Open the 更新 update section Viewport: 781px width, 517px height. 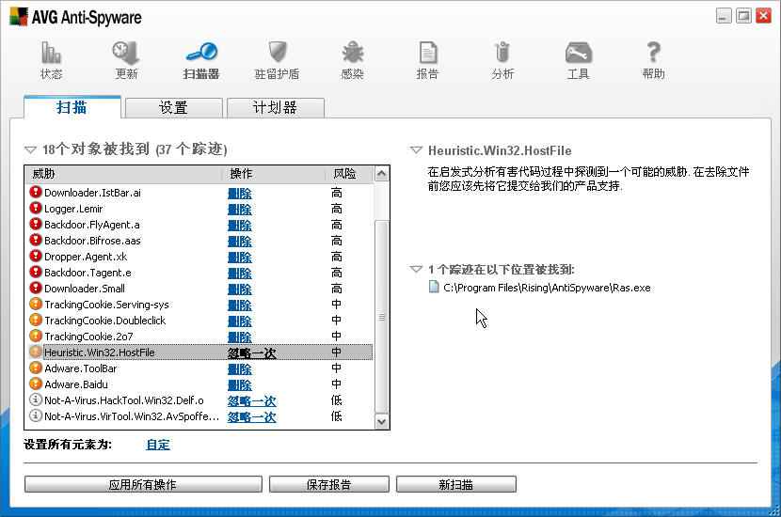[x=126, y=61]
